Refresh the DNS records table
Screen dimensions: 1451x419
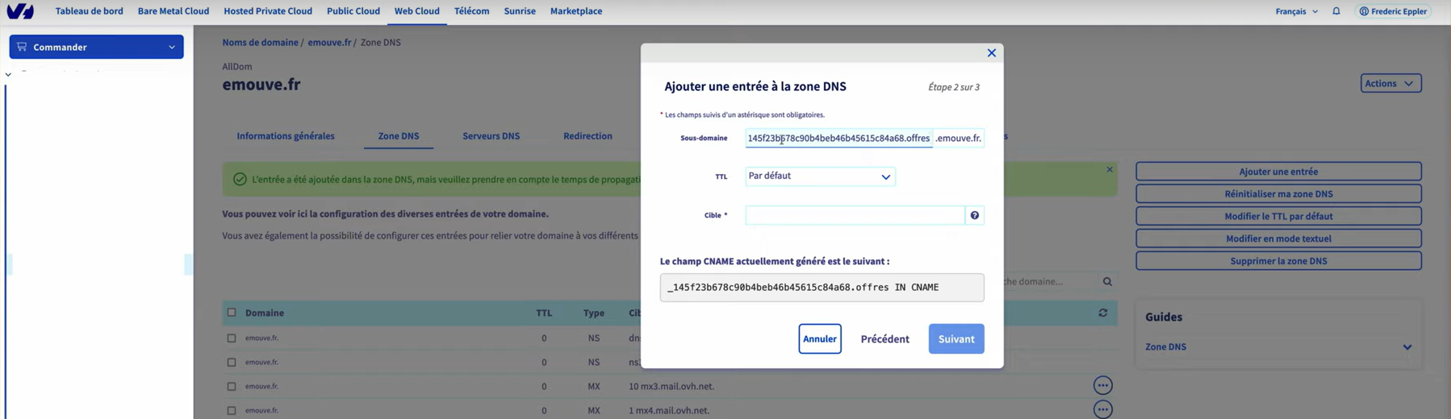[1103, 313]
